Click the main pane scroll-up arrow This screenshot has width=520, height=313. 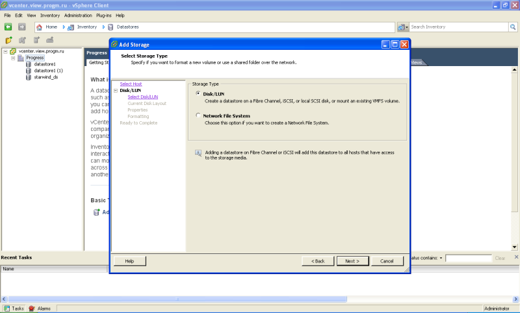514,70
